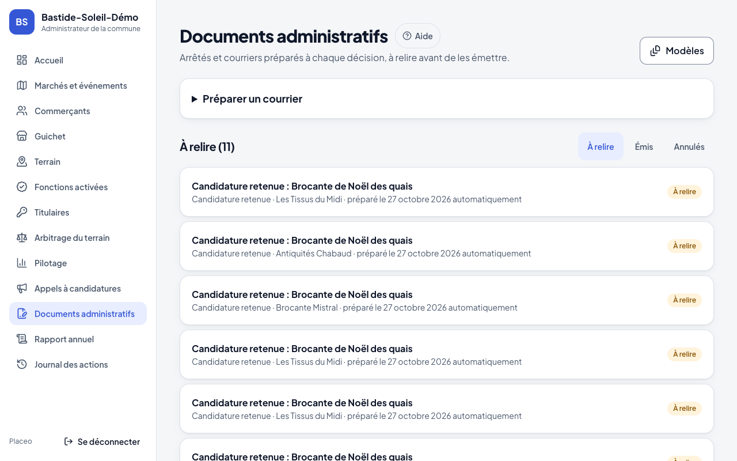Click the copy icon in Modèles button
Image resolution: width=737 pixels, height=461 pixels.
(x=655, y=51)
